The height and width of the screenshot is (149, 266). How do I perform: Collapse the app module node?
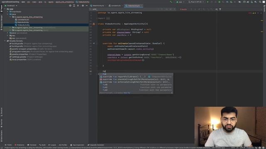(x=5, y=9)
